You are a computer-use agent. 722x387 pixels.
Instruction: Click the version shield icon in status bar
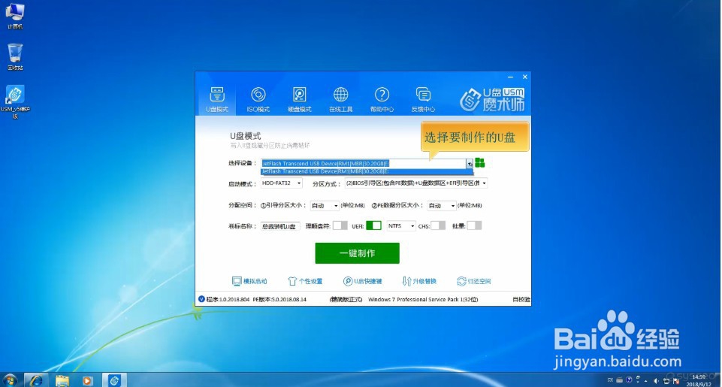tap(201, 299)
